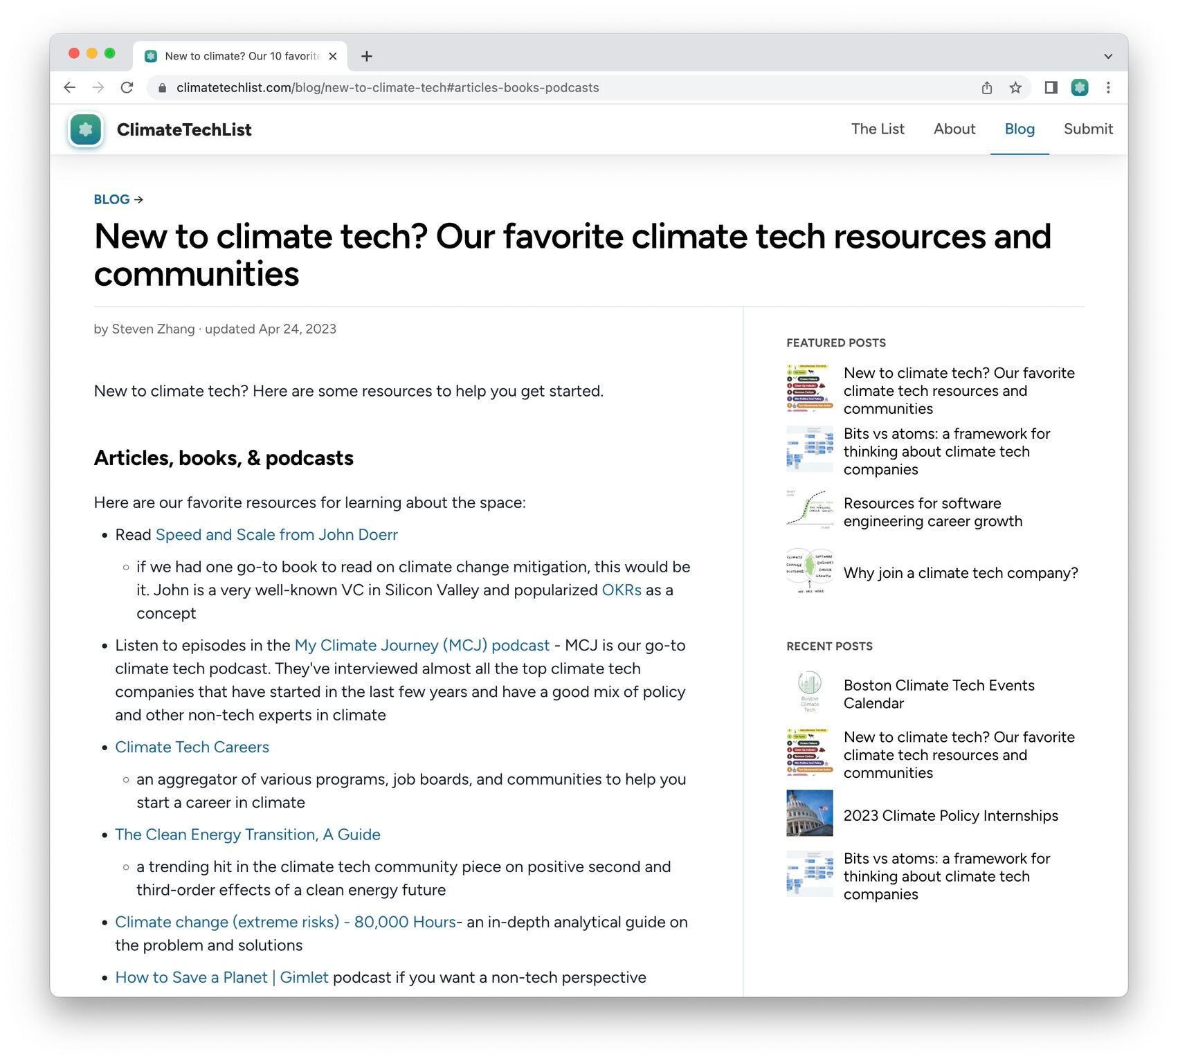Click the 'by Steven Zhang' byline text

[144, 329]
